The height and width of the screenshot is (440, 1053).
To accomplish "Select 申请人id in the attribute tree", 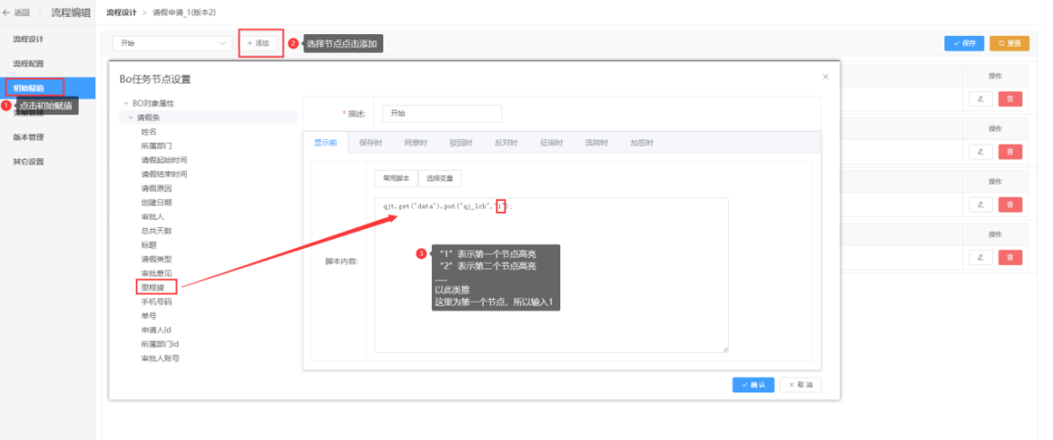I will click(155, 330).
